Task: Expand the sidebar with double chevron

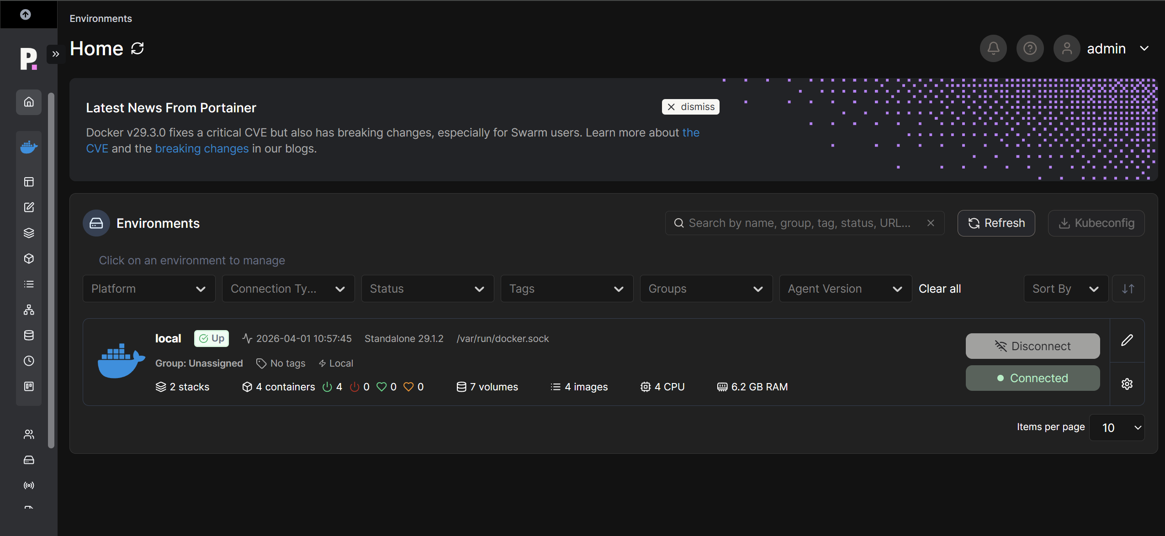Action: tap(55, 54)
